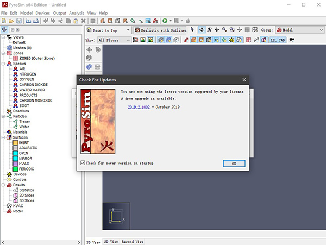Select the INERT surface color swatch
The width and height of the screenshot is (326, 245).
pos(15,142)
